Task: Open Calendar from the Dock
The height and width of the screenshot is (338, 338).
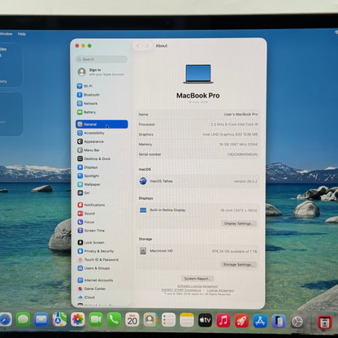Action: coord(132,319)
